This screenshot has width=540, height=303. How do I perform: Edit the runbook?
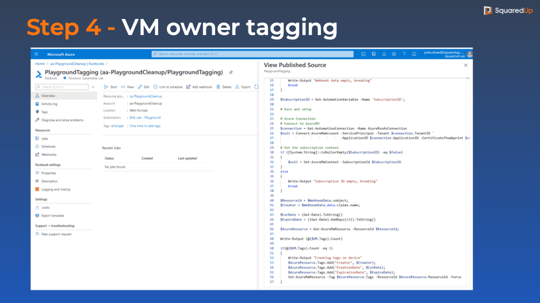144,87
